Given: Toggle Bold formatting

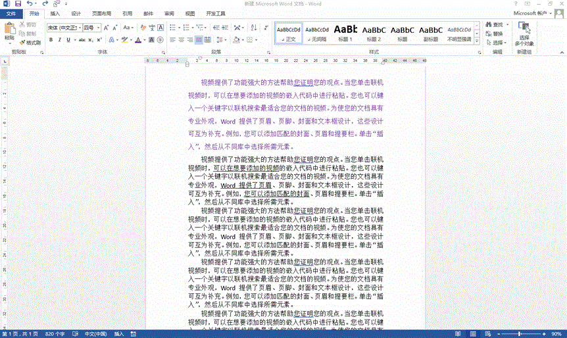Looking at the screenshot, I should pos(51,40).
